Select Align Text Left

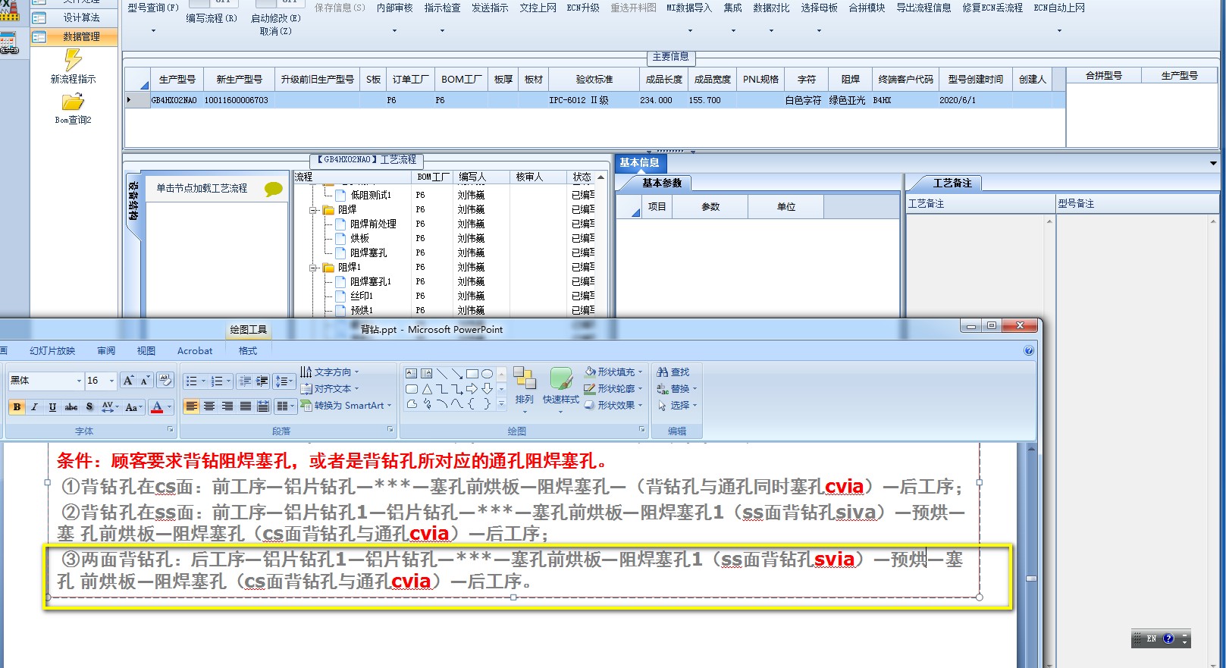(191, 407)
